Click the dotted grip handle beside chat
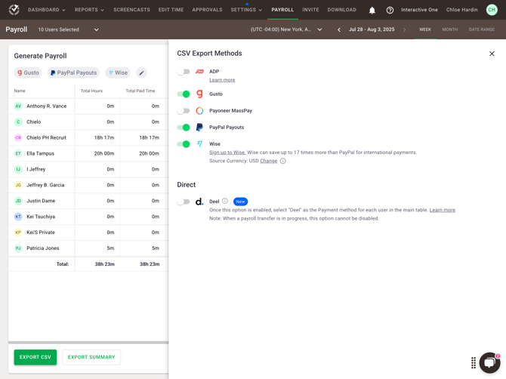This screenshot has height=379, width=506. pos(473,363)
